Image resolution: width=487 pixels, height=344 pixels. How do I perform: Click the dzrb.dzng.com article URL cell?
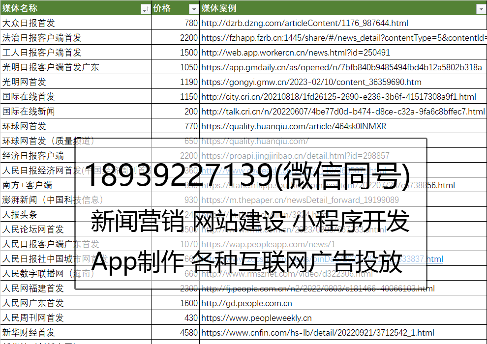pos(343,23)
